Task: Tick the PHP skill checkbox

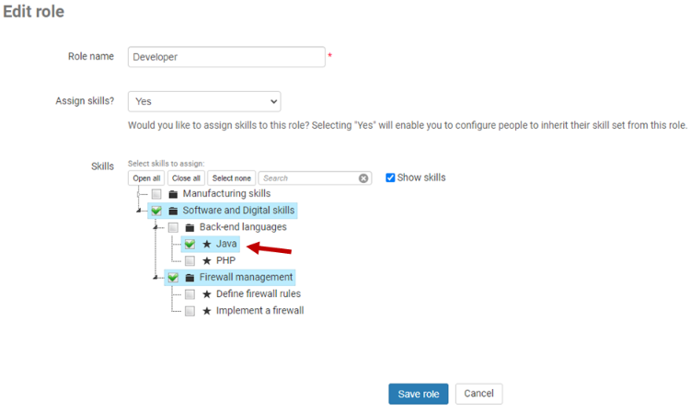Action: (190, 260)
